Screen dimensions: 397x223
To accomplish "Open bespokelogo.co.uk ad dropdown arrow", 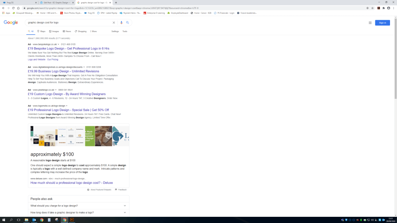I will coord(59,45).
